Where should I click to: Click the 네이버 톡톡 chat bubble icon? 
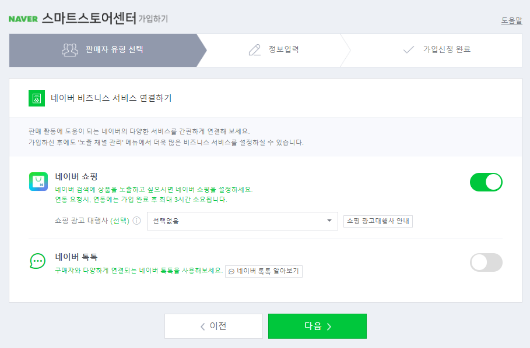point(37,261)
